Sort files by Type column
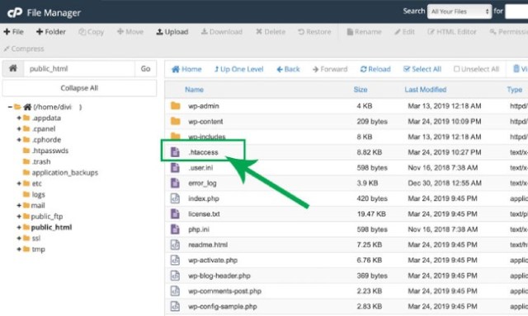Viewport: 528px width, 316px height. coord(515,90)
